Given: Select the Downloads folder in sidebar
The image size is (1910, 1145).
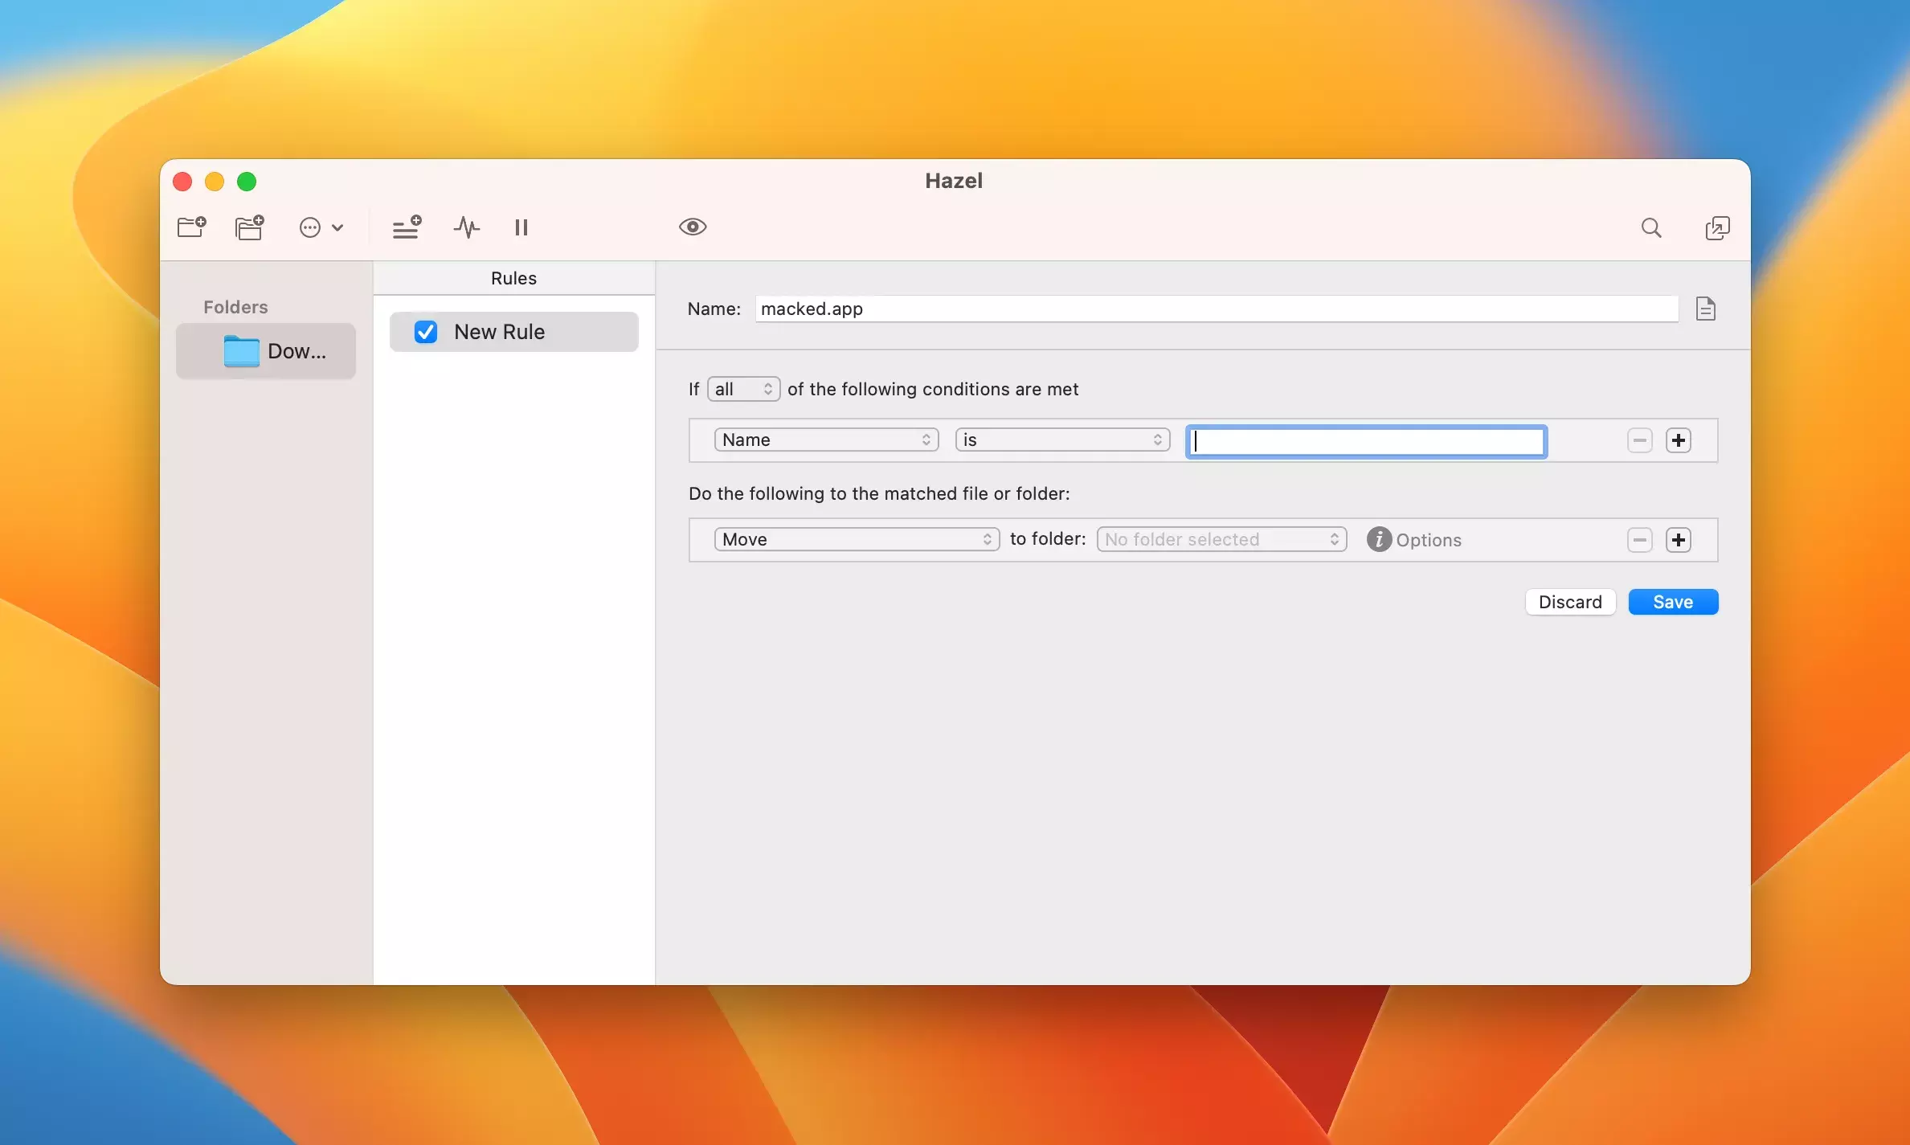Looking at the screenshot, I should click(x=266, y=351).
